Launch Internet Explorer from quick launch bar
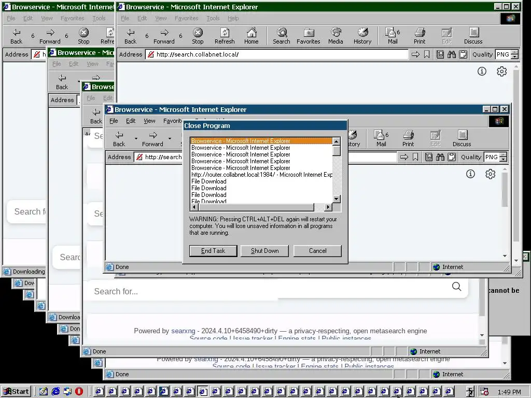Image resolution: width=531 pixels, height=398 pixels. [55, 392]
